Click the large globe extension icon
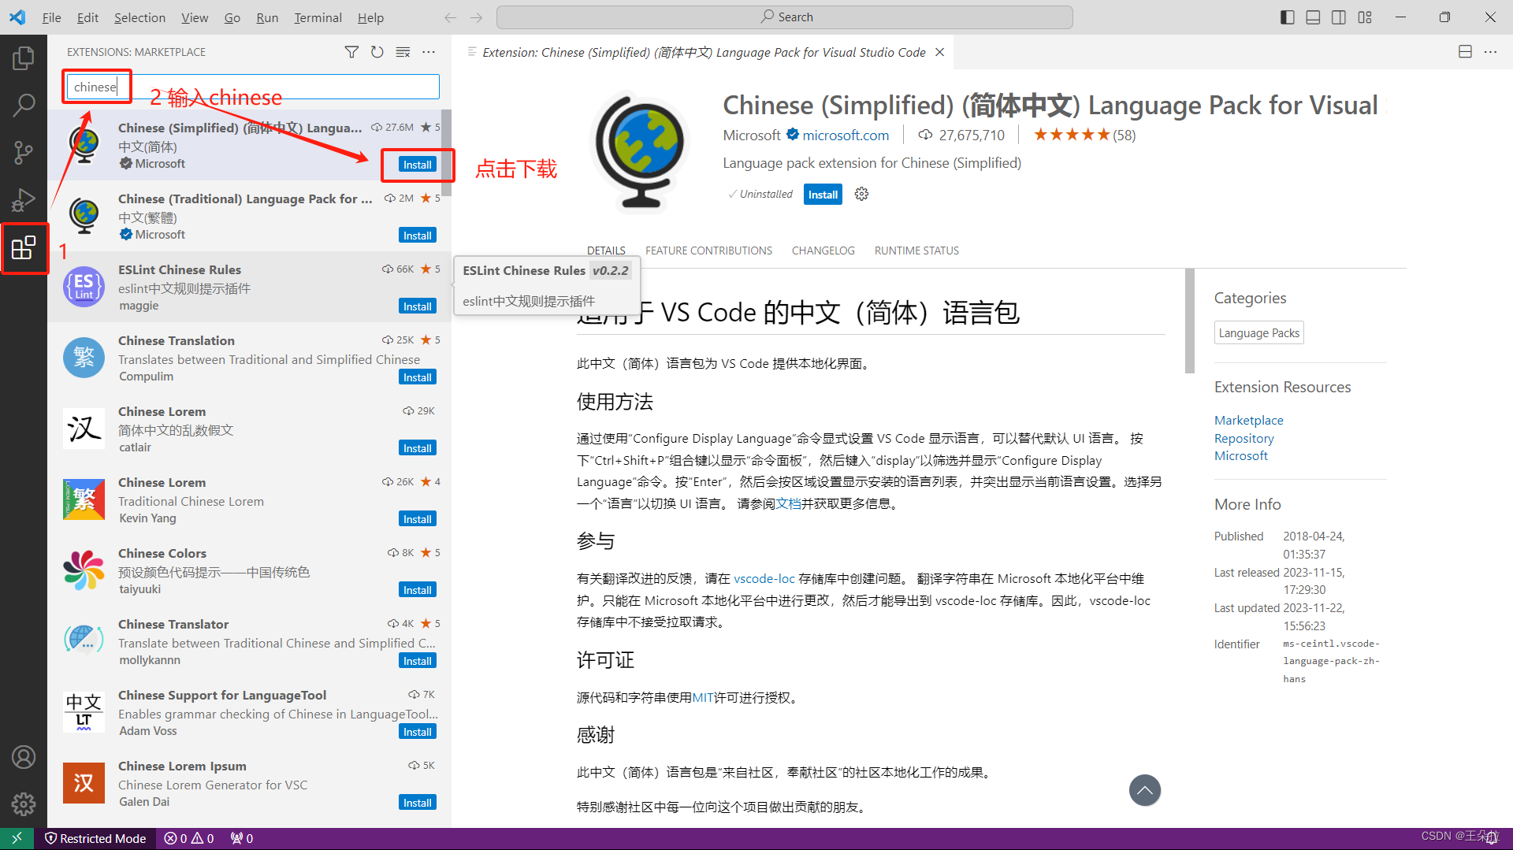The width and height of the screenshot is (1513, 850). (640, 151)
